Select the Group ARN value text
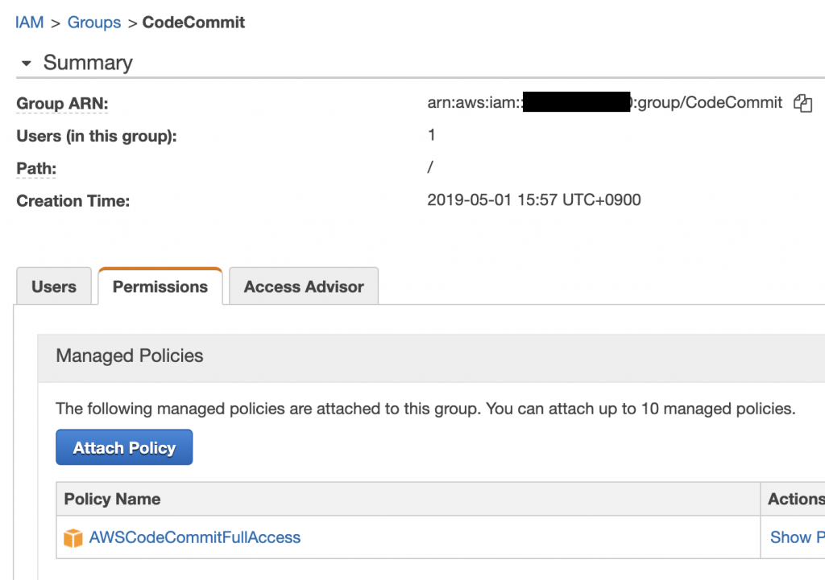Screen dimensions: 825x580 click(604, 102)
